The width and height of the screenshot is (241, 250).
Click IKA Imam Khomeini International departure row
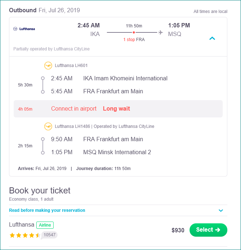pos(109,79)
